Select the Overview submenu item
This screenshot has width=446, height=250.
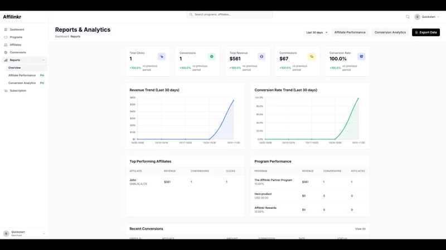[x=26, y=68]
